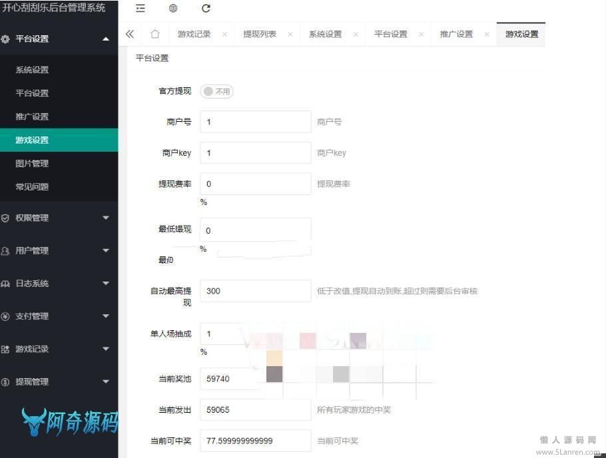This screenshot has height=458, width=606.
Task: Click the refresh icon in top toolbar
Action: (206, 9)
